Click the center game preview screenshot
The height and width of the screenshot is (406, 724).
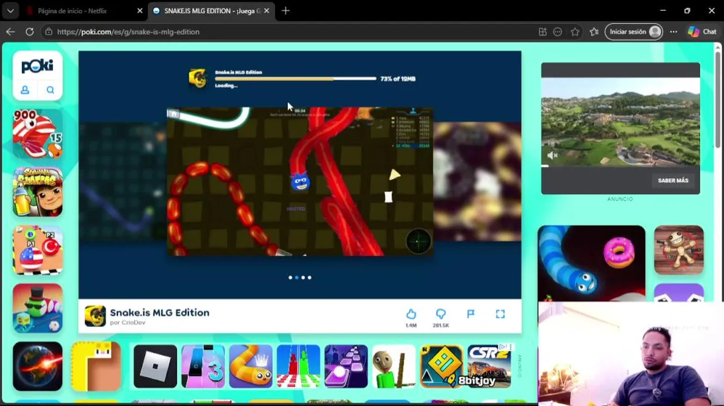[300, 182]
